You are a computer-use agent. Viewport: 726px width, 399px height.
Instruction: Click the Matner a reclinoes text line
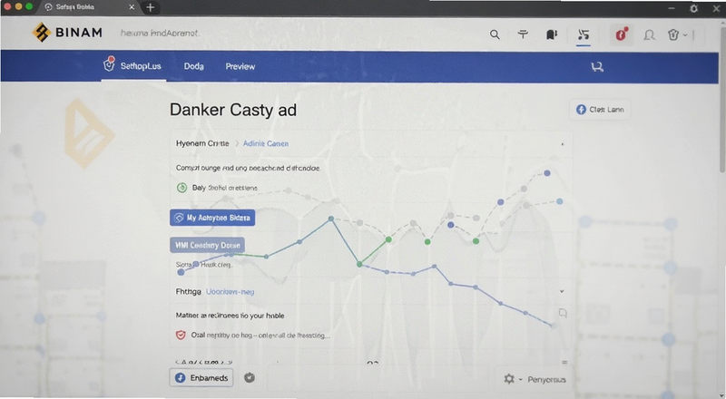[x=230, y=316]
